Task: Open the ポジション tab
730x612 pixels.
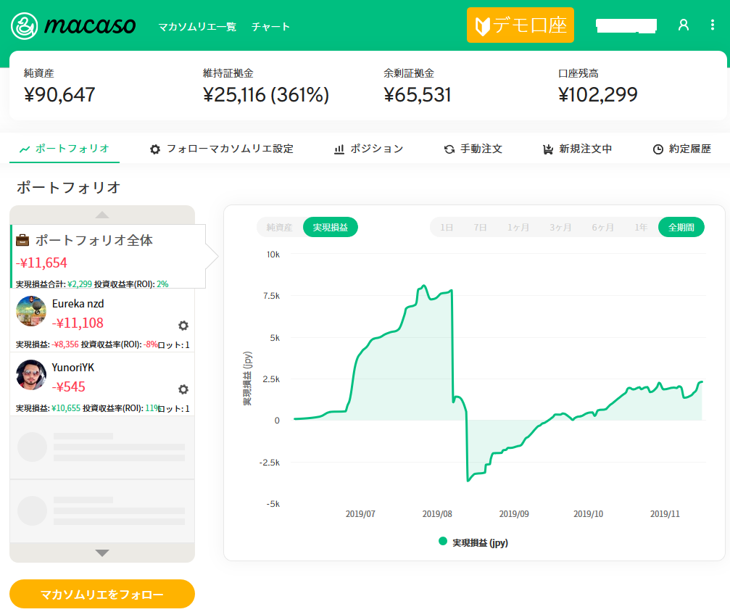Action: (x=368, y=149)
